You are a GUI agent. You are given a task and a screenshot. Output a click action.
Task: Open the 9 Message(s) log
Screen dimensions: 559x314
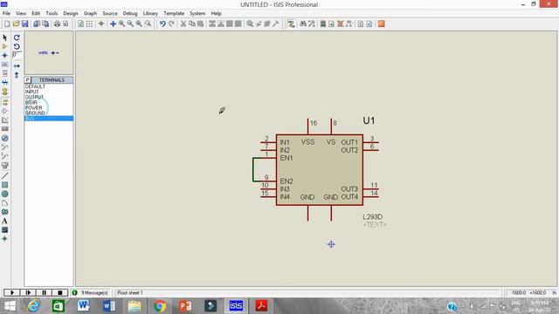(94, 293)
